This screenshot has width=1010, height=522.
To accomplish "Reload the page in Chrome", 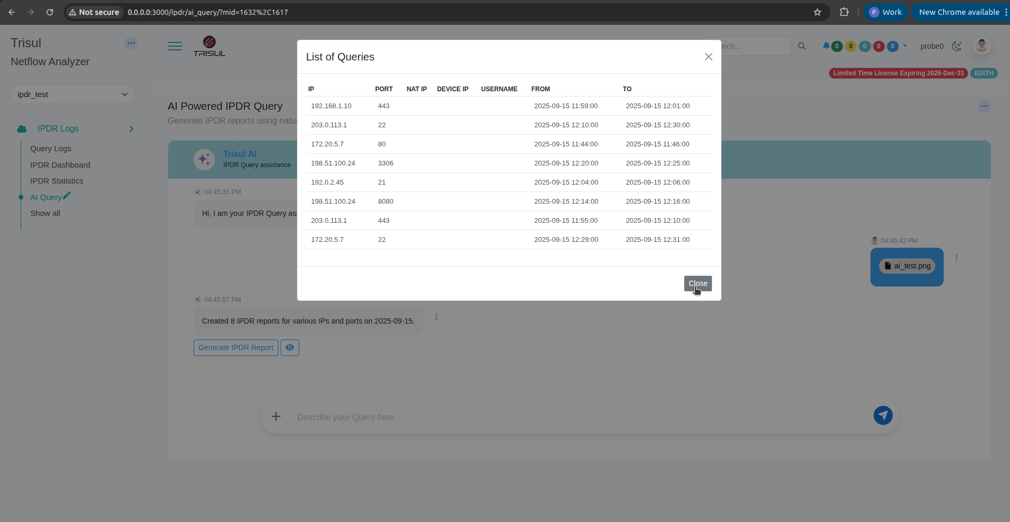I will (50, 12).
